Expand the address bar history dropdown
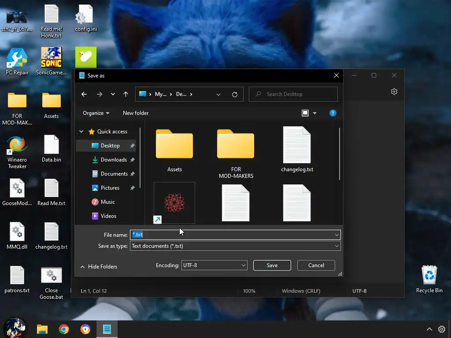 pos(218,94)
